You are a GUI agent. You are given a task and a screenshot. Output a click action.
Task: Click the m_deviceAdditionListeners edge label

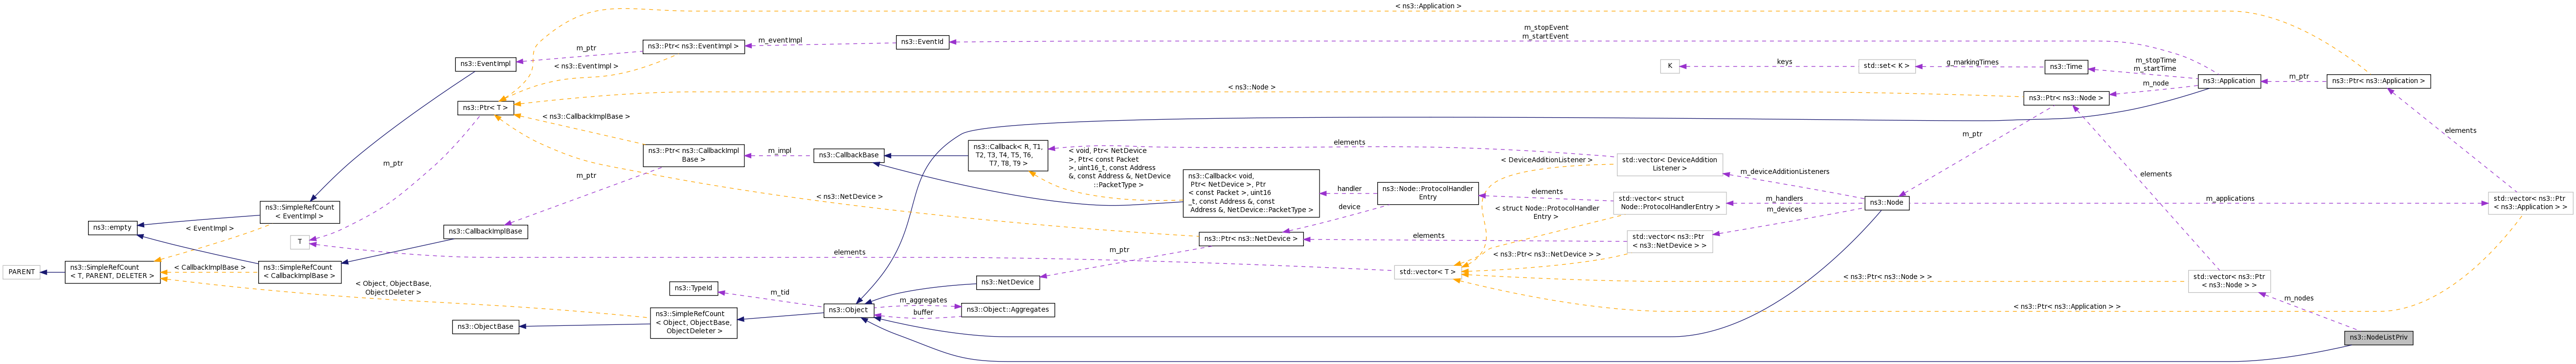click(1784, 171)
